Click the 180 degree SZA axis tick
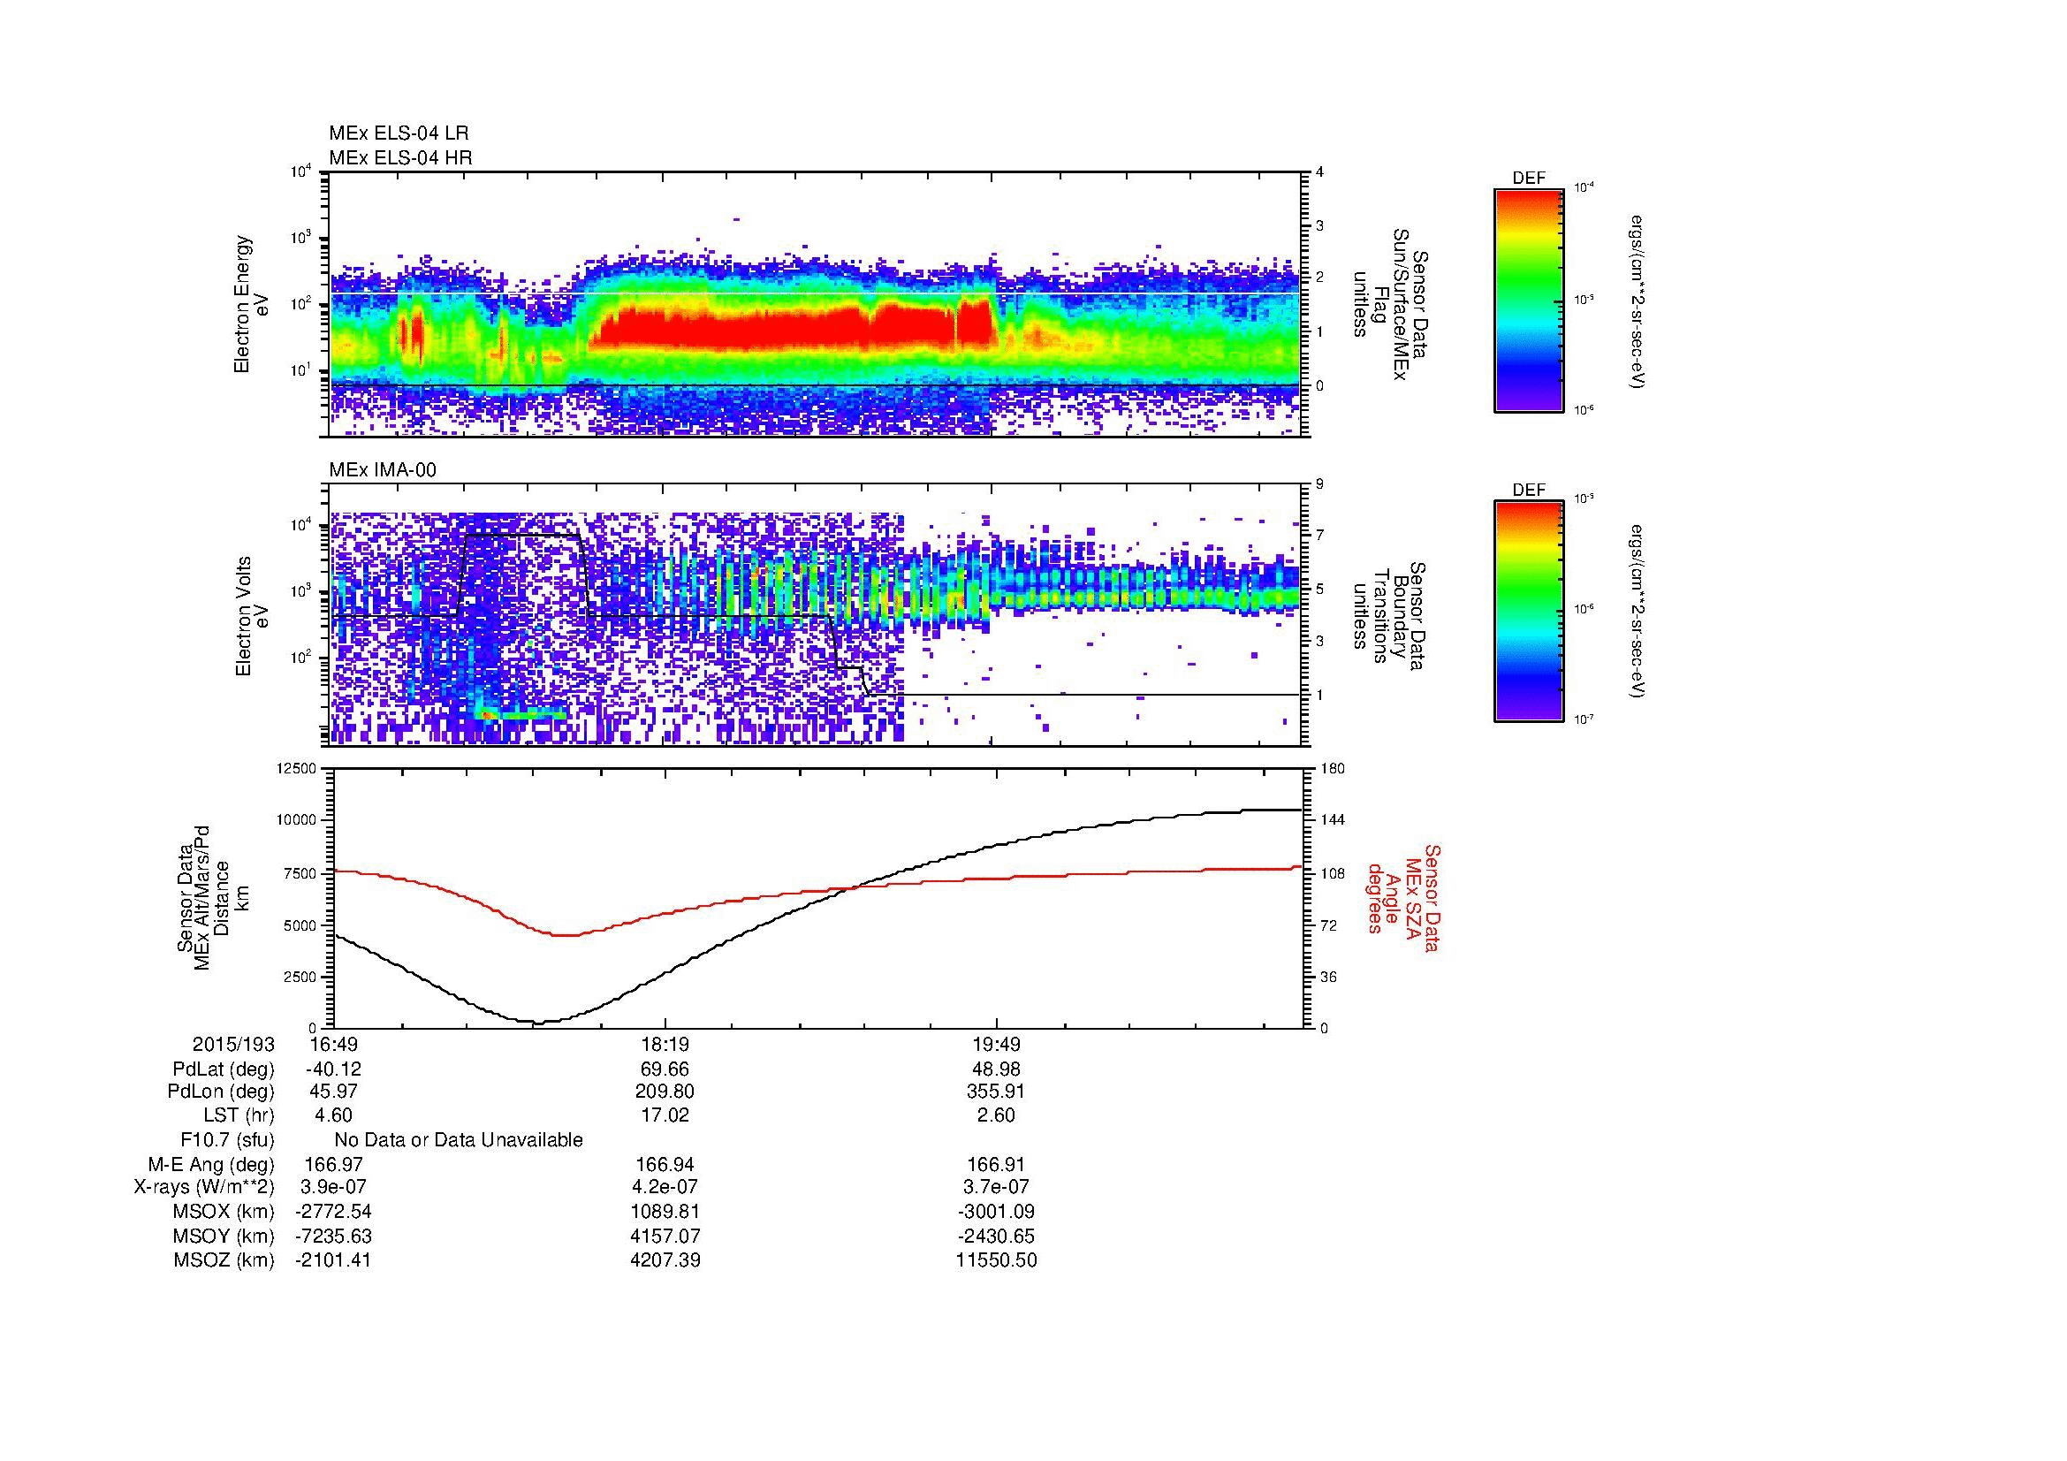Screen dimensions: 2067x1461 (x=1333, y=768)
